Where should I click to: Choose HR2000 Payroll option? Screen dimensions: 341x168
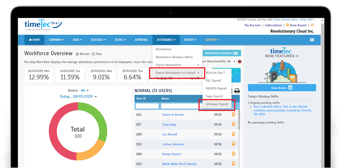coord(217,88)
